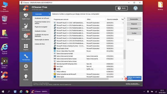Open Driver Updater section

point(26,37)
